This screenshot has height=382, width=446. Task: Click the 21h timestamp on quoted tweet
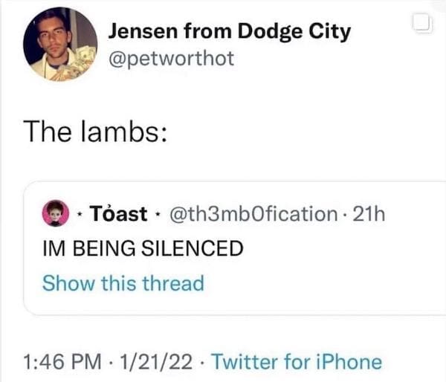click(368, 214)
